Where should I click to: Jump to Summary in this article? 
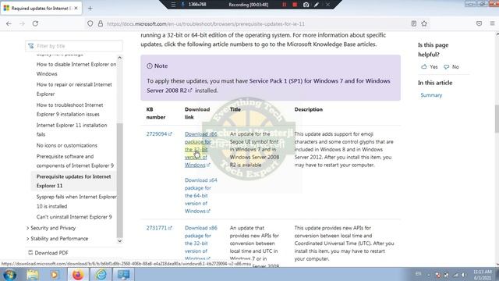coord(431,95)
